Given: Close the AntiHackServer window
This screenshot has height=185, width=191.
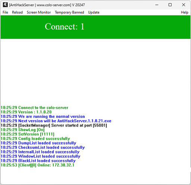Looking at the screenshot, I should (x=184, y=5).
